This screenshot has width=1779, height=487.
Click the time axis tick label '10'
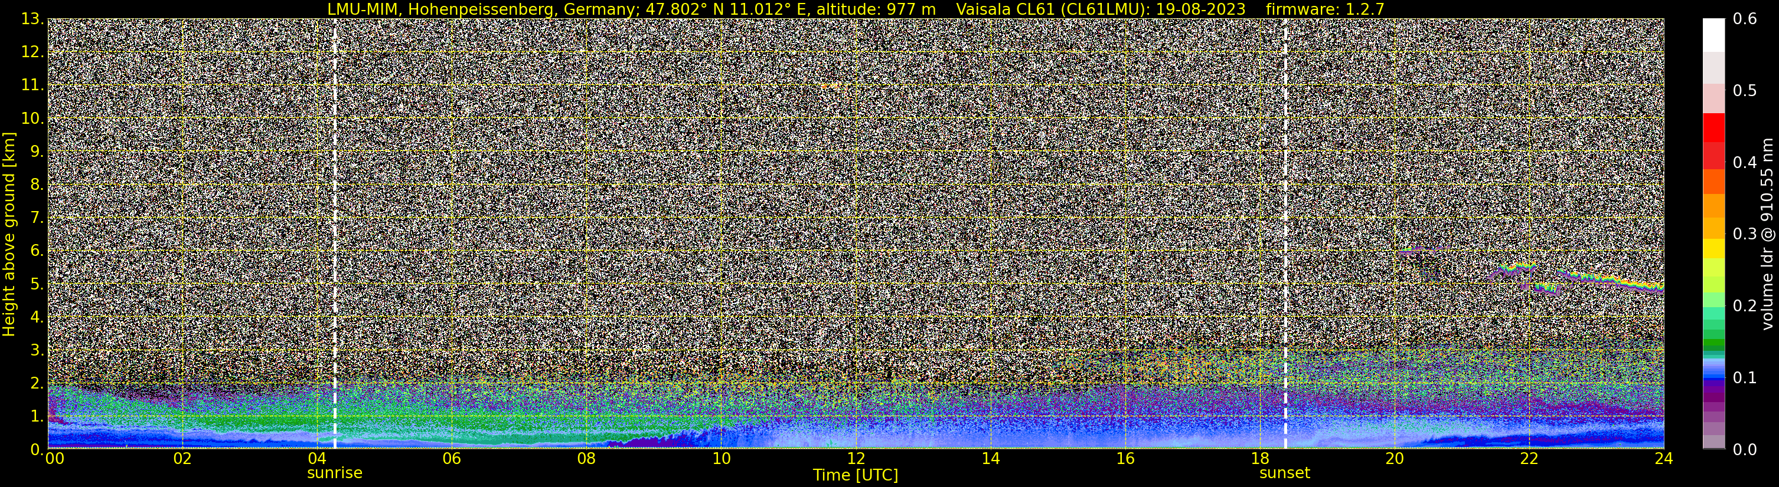click(721, 459)
